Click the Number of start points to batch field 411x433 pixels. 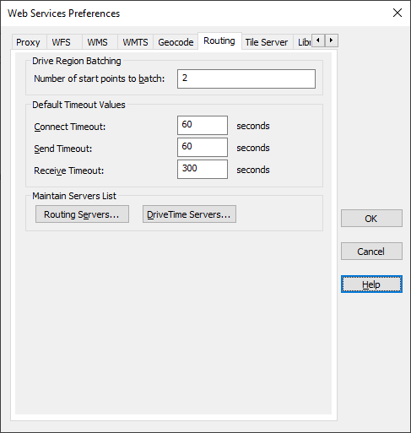click(246, 78)
